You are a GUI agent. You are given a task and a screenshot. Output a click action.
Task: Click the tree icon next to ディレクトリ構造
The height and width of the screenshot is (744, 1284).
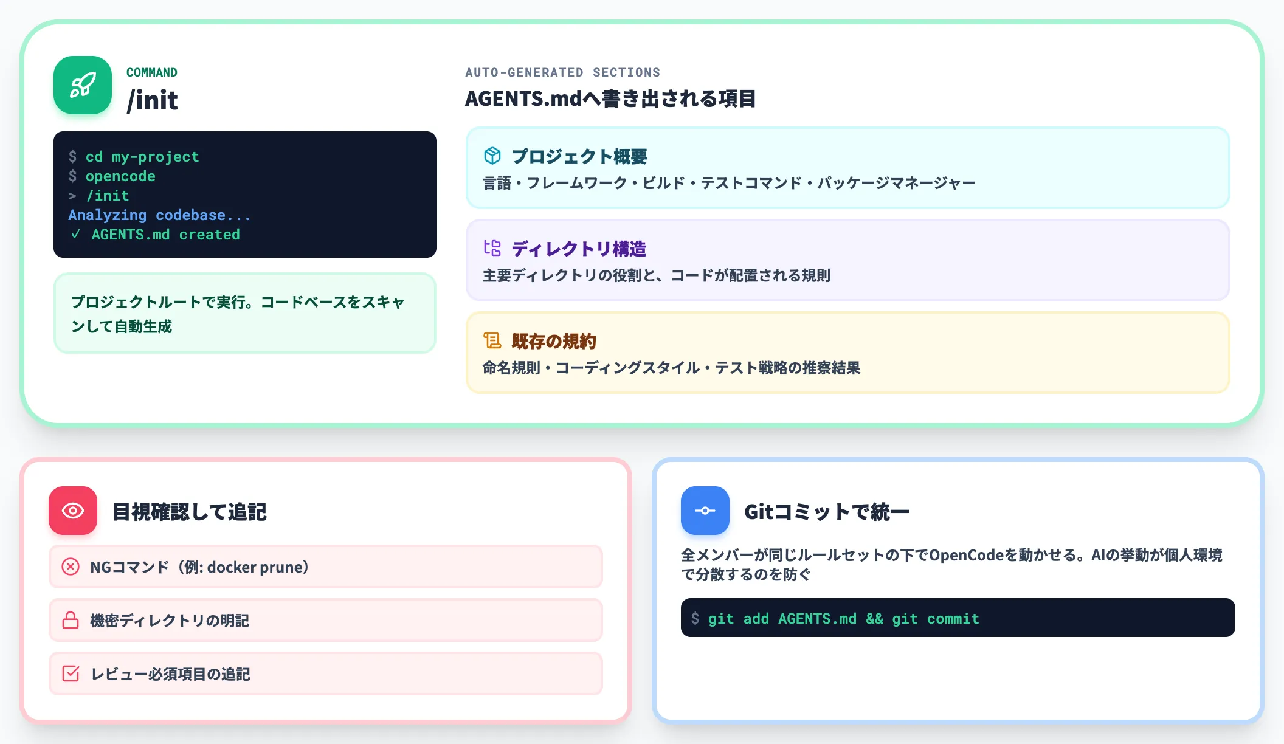[x=492, y=248]
